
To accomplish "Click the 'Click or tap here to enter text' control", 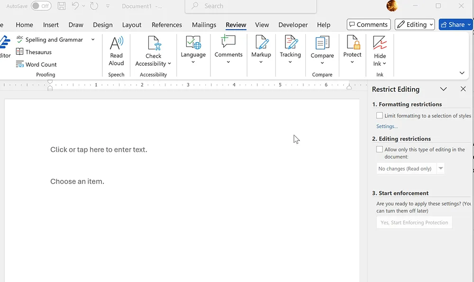I will coord(98,149).
